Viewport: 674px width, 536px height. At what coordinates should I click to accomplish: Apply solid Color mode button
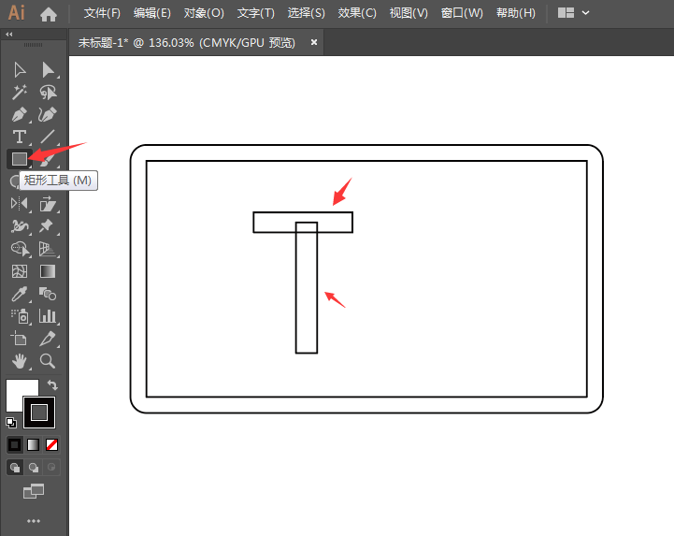(15, 444)
